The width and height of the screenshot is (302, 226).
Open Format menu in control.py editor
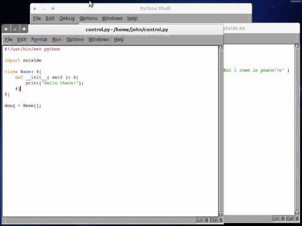pos(39,40)
